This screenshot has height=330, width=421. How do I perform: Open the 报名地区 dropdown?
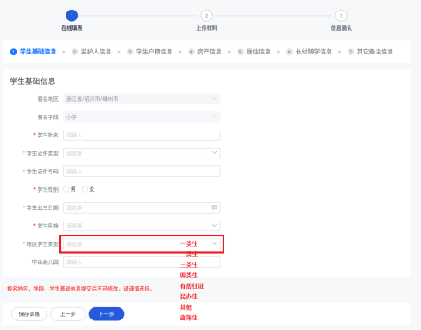(141, 99)
